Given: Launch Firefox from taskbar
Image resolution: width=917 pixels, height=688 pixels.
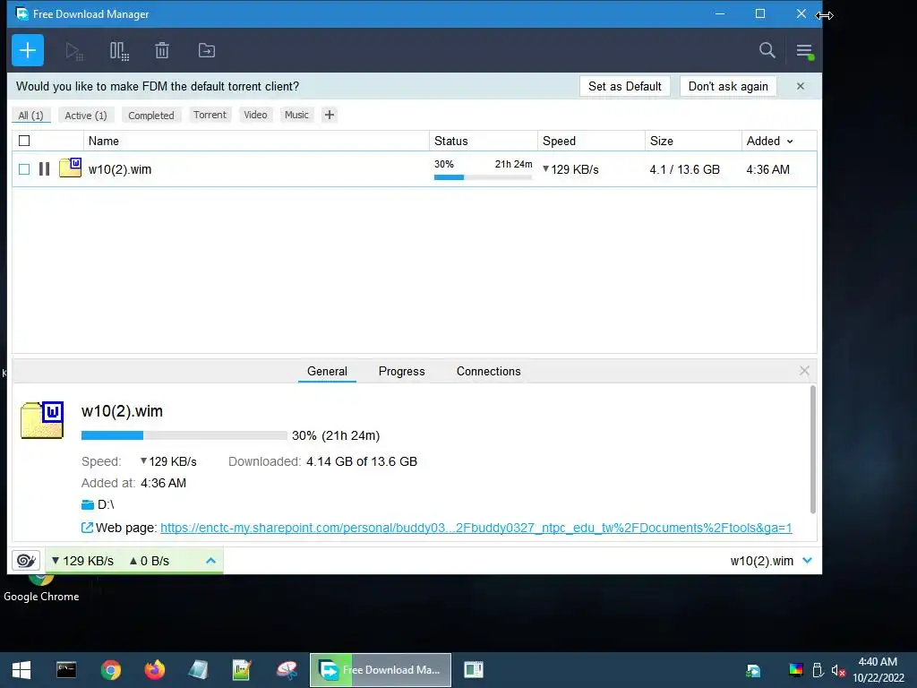Looking at the screenshot, I should point(154,670).
